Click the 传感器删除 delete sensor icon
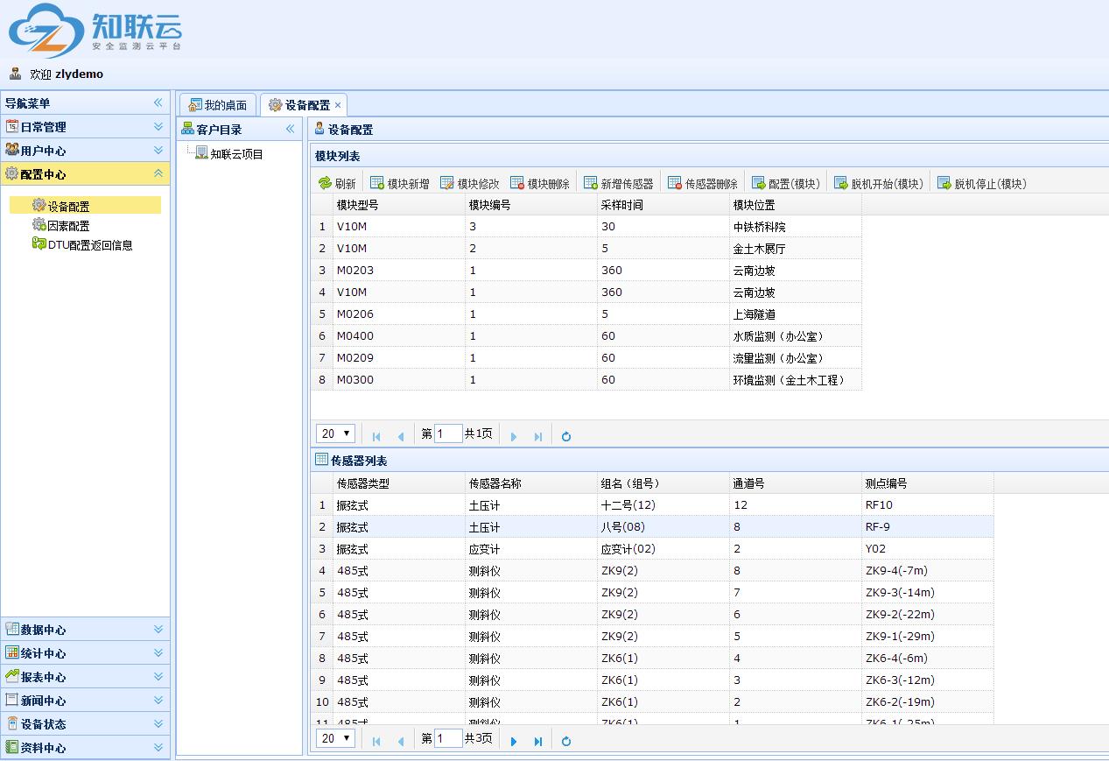This screenshot has width=1109, height=761. tap(675, 183)
